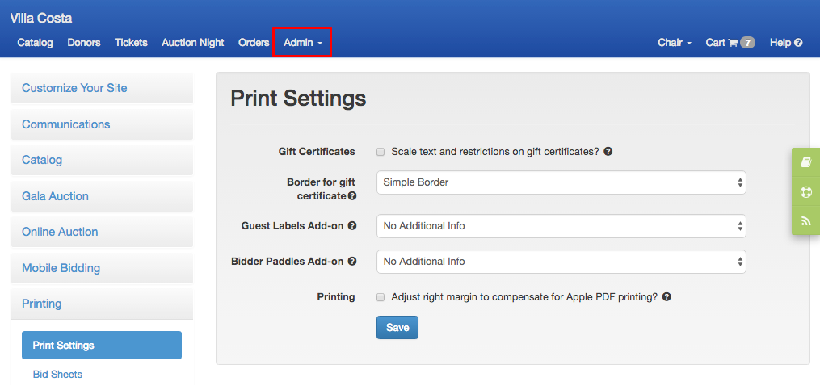This screenshot has height=390, width=820.
Task: Open the Auction Night menu item
Action: [x=192, y=43]
